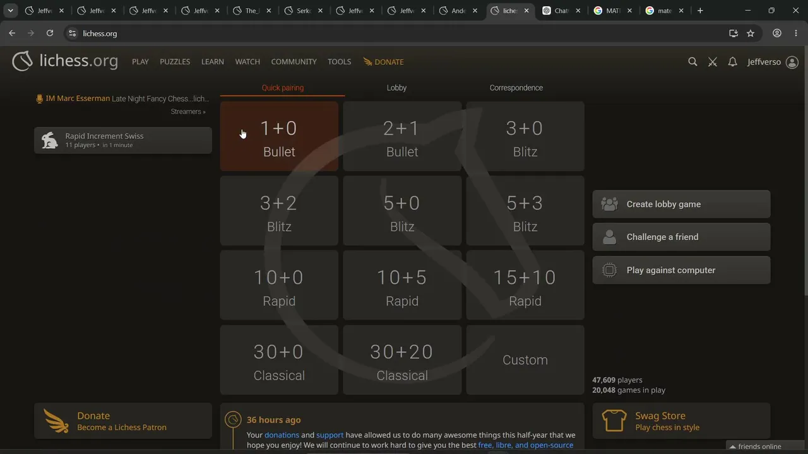Click the lichess.org logo
The image size is (808, 454).
point(65,61)
